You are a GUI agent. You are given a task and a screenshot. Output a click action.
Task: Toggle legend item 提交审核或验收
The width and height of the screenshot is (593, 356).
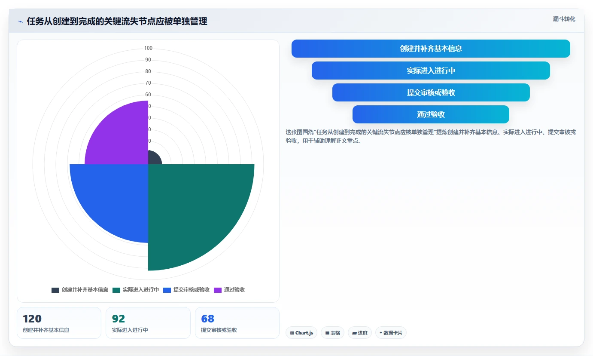(186, 290)
